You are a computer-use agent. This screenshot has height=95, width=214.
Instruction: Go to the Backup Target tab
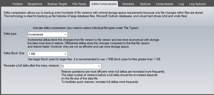point(57,4)
